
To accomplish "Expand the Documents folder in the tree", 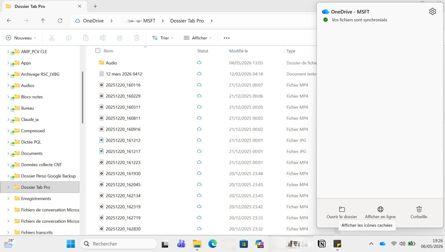I will 8,154.
